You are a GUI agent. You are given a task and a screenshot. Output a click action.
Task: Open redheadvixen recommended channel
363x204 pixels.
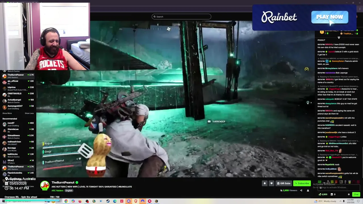coord(18,143)
